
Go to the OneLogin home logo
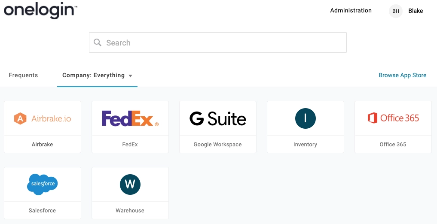pos(40,11)
